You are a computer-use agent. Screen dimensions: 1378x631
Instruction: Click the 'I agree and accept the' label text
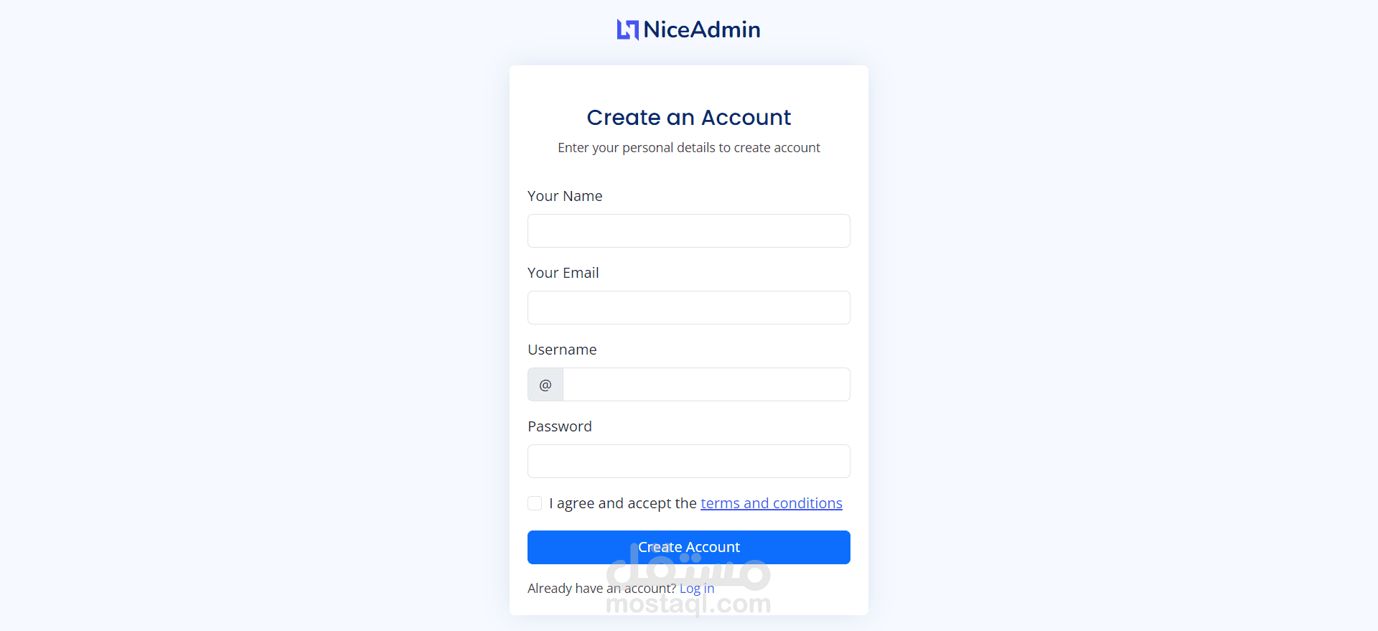pos(623,503)
